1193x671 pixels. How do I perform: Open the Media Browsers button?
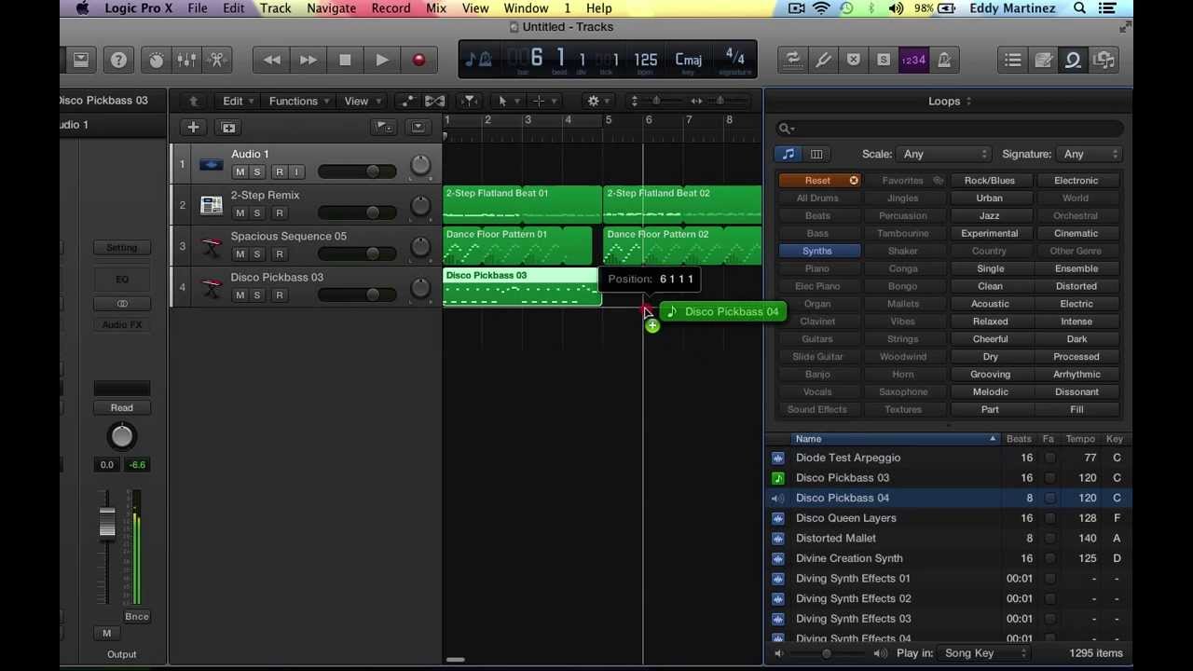tap(1104, 60)
